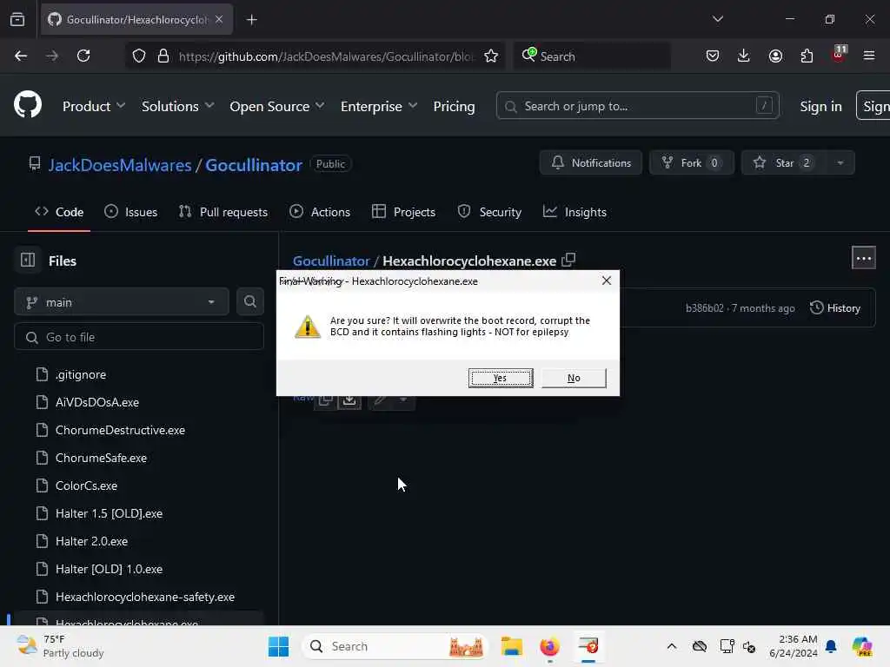The image size is (890, 667).
Task: Click the Firefox taskbar icon
Action: (549, 646)
